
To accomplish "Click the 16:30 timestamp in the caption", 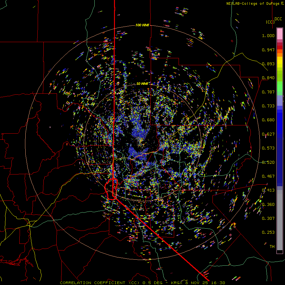I will coord(219,283).
